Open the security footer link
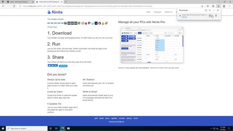Viewport: 233px width, 131px height. click(122, 118)
